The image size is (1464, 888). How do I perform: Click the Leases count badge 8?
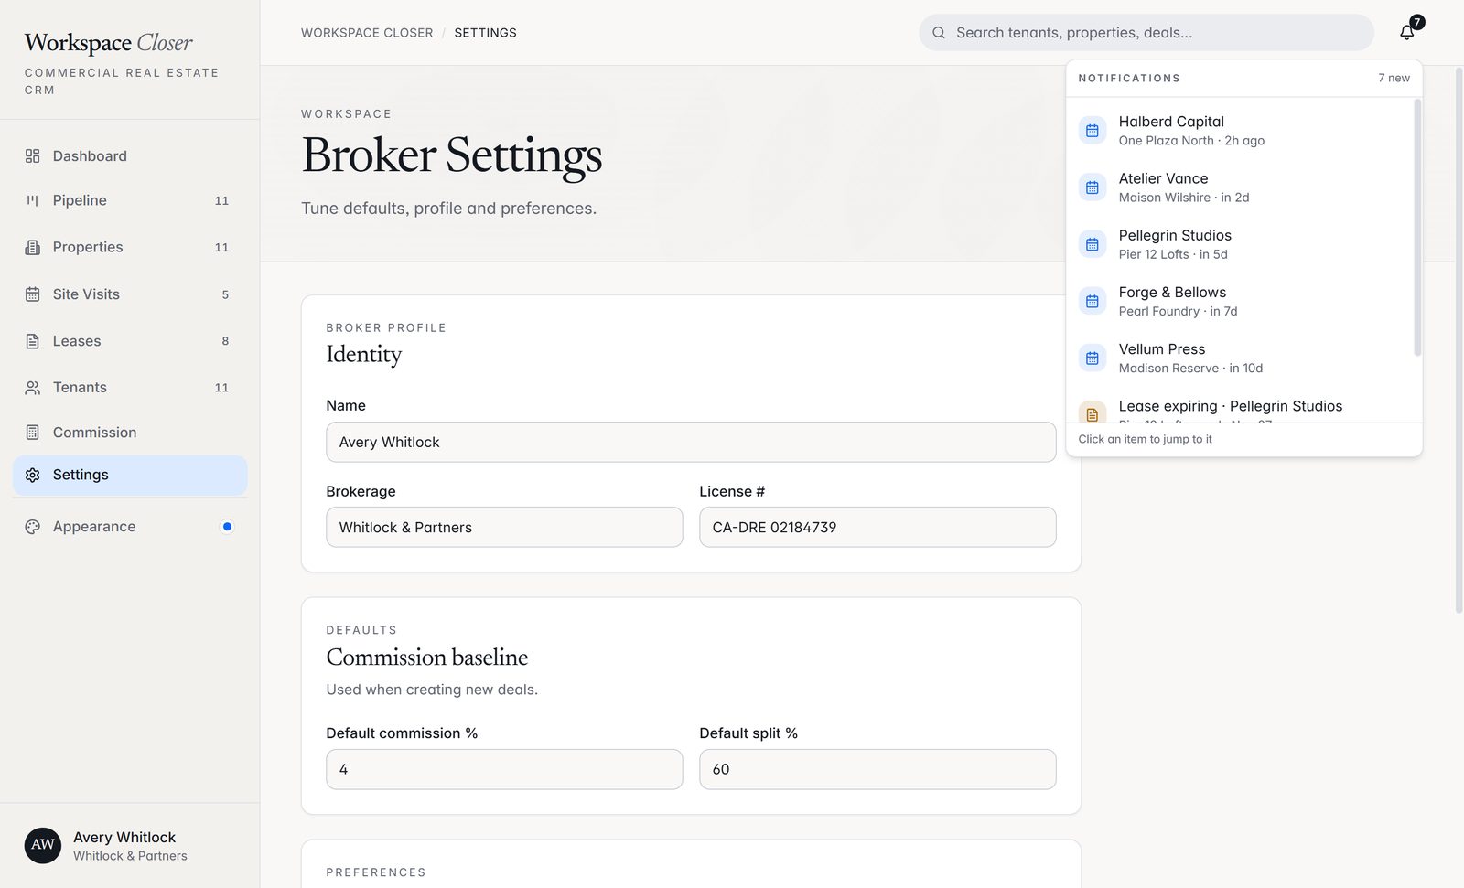pos(225,341)
